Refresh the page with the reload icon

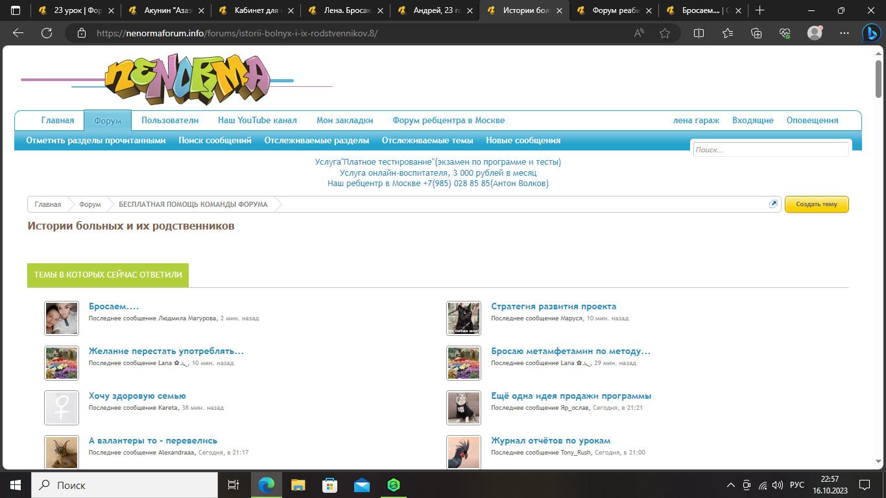(x=47, y=33)
